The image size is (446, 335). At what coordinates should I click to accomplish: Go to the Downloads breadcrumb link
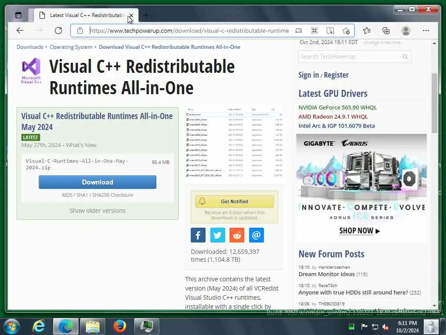[30, 47]
